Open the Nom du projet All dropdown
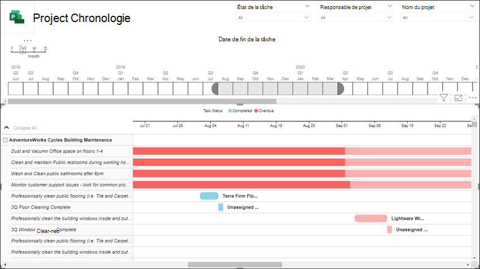480x269 pixels. click(x=438, y=18)
